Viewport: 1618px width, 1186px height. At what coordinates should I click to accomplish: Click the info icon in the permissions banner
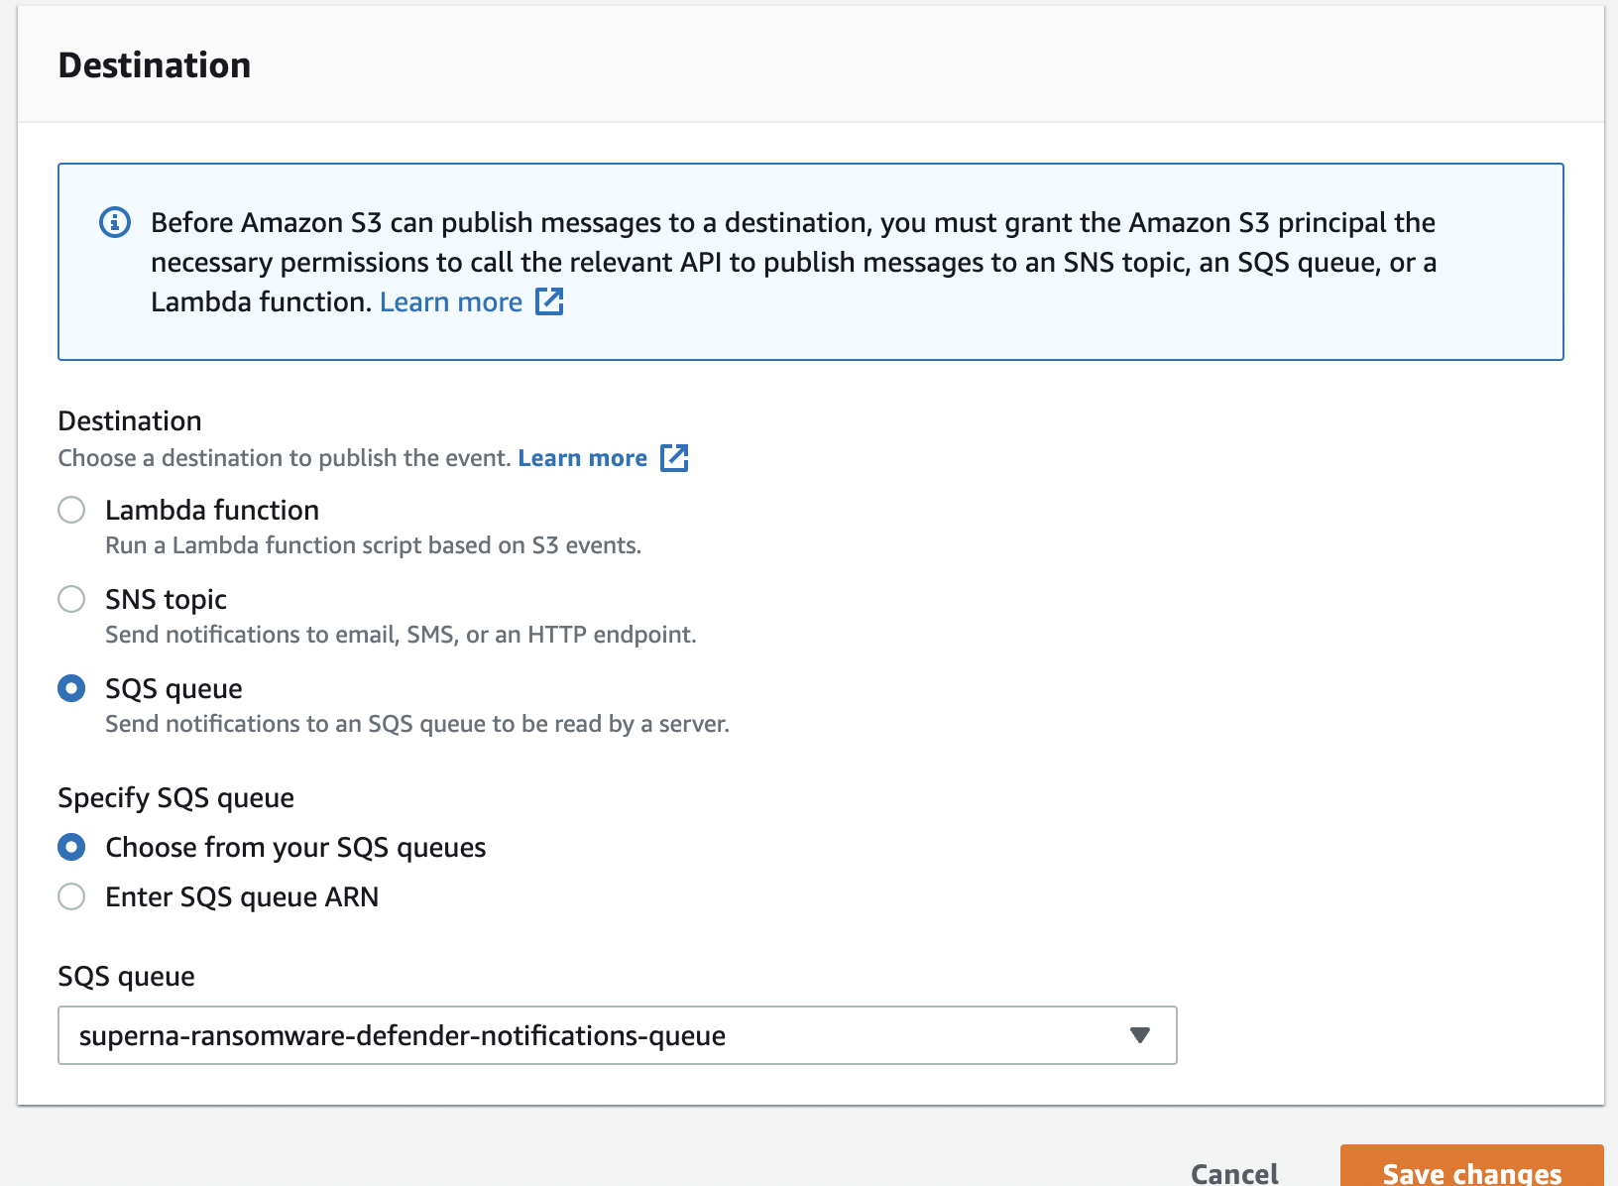(x=116, y=222)
